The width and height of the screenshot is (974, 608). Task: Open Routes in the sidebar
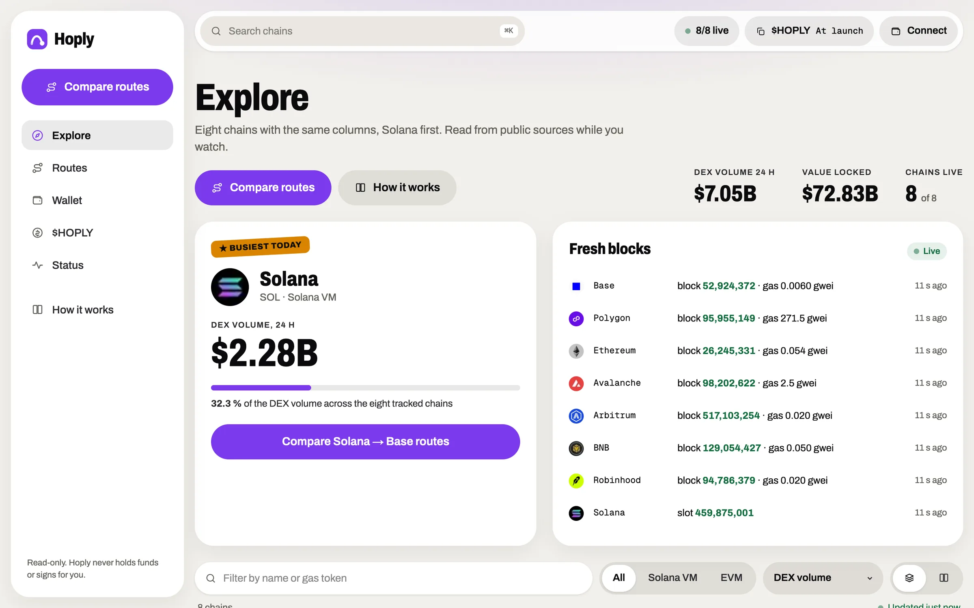click(x=97, y=168)
